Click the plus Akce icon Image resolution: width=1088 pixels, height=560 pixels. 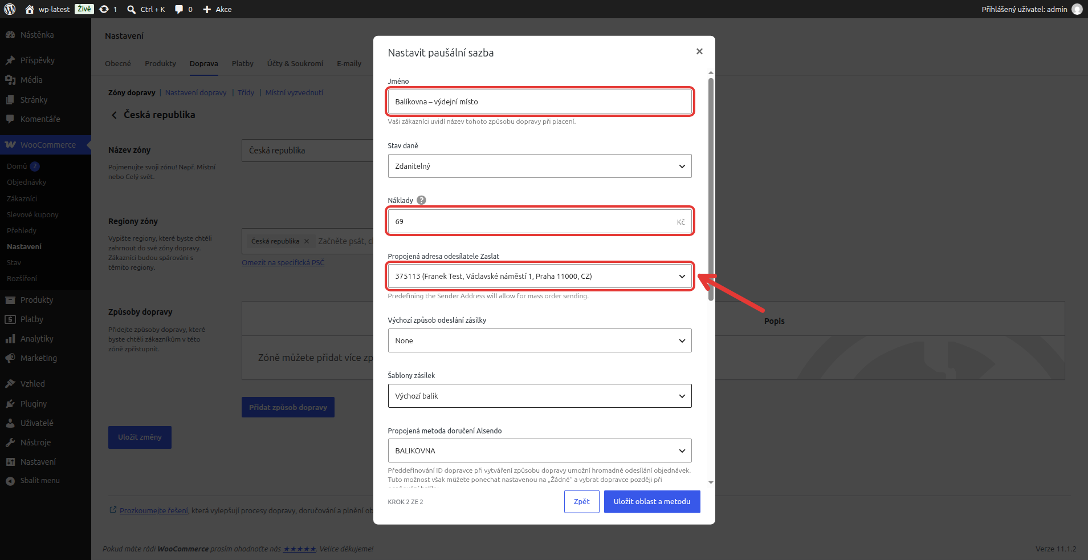(207, 9)
